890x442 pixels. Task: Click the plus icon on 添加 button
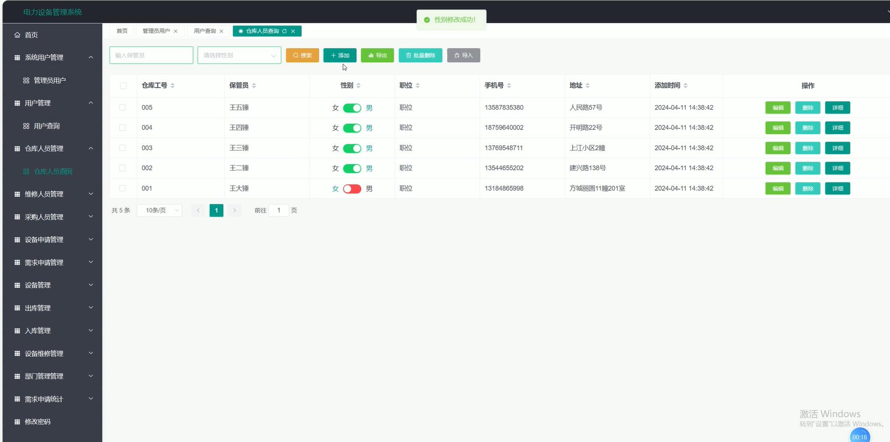click(x=333, y=55)
